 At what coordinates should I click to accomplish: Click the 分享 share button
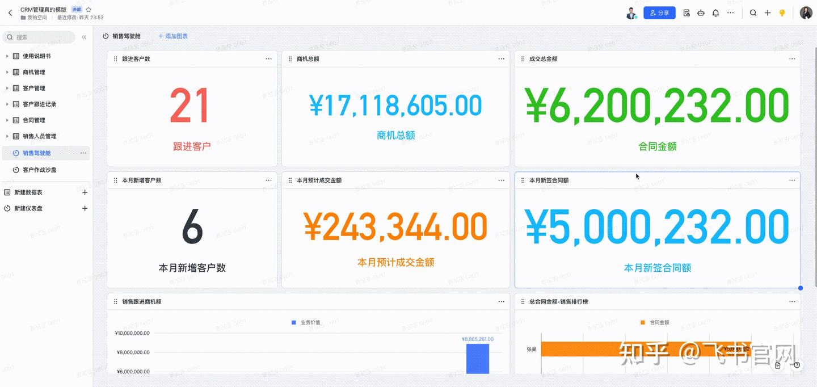pos(659,12)
